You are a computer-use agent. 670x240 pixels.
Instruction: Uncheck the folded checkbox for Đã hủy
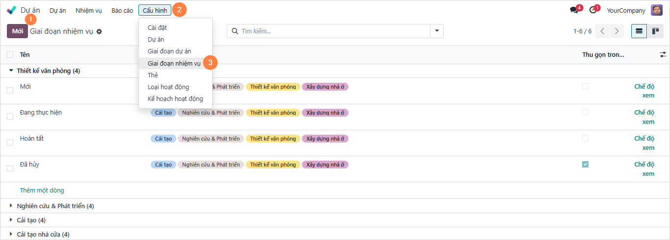585,165
